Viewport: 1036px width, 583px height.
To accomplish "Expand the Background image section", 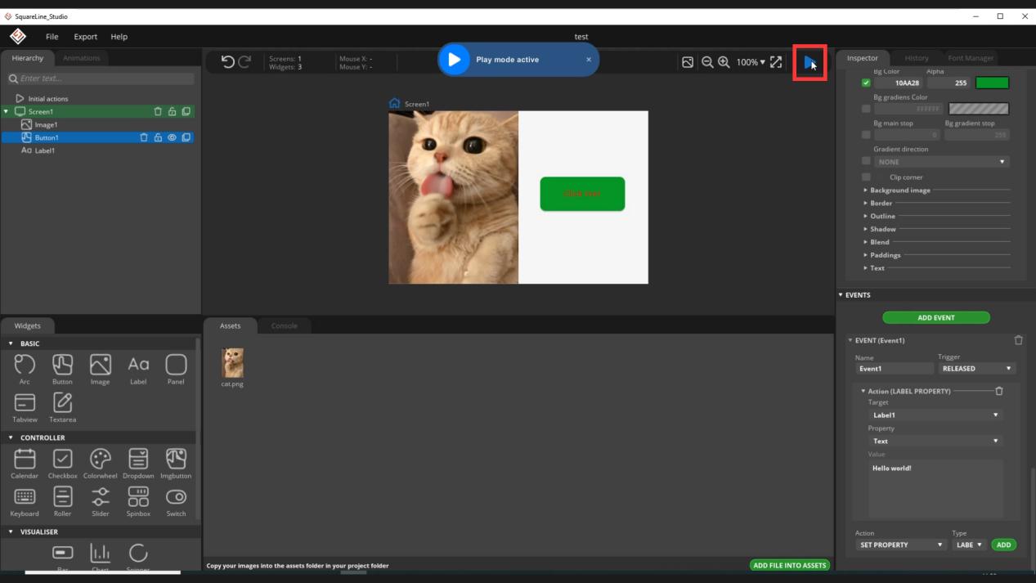I will pyautogui.click(x=899, y=190).
